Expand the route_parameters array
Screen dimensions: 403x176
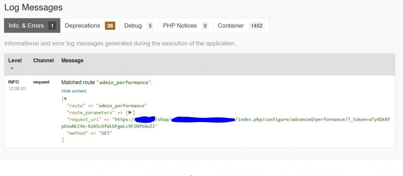pyautogui.click(x=131, y=112)
